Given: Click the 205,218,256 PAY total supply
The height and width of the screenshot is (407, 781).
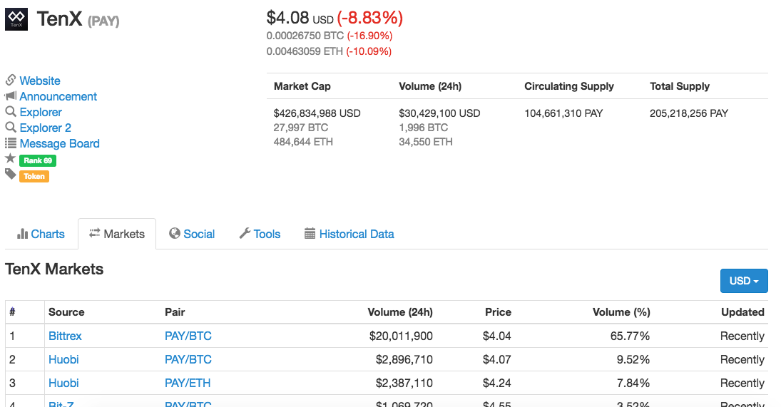Looking at the screenshot, I should pyautogui.click(x=689, y=113).
